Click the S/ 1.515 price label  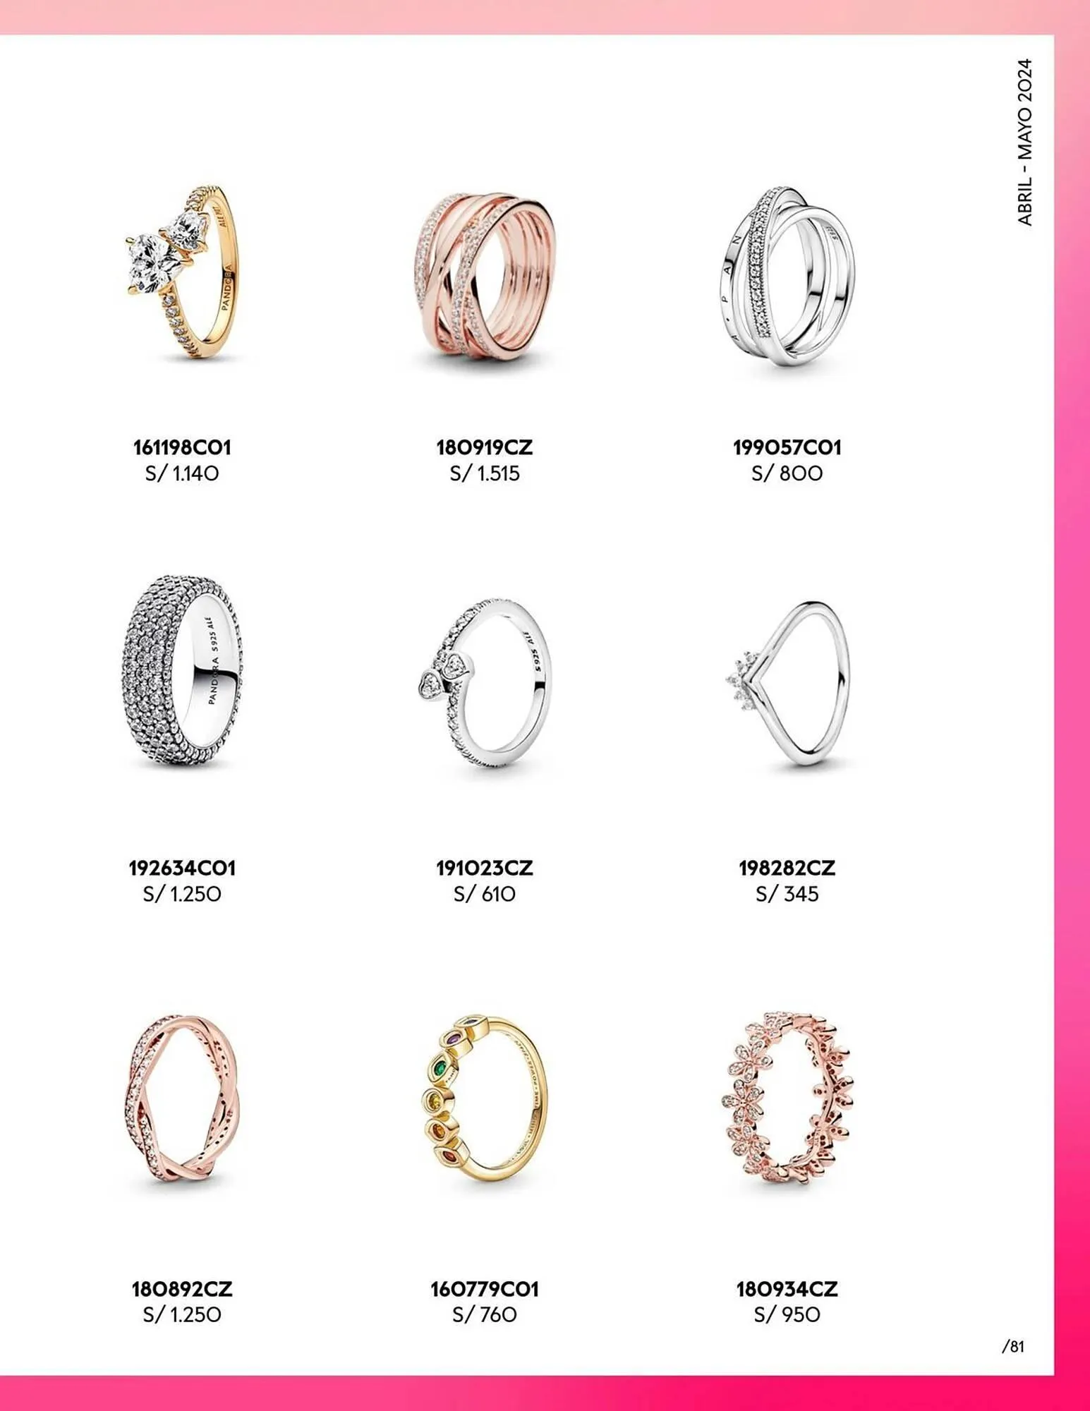click(485, 473)
